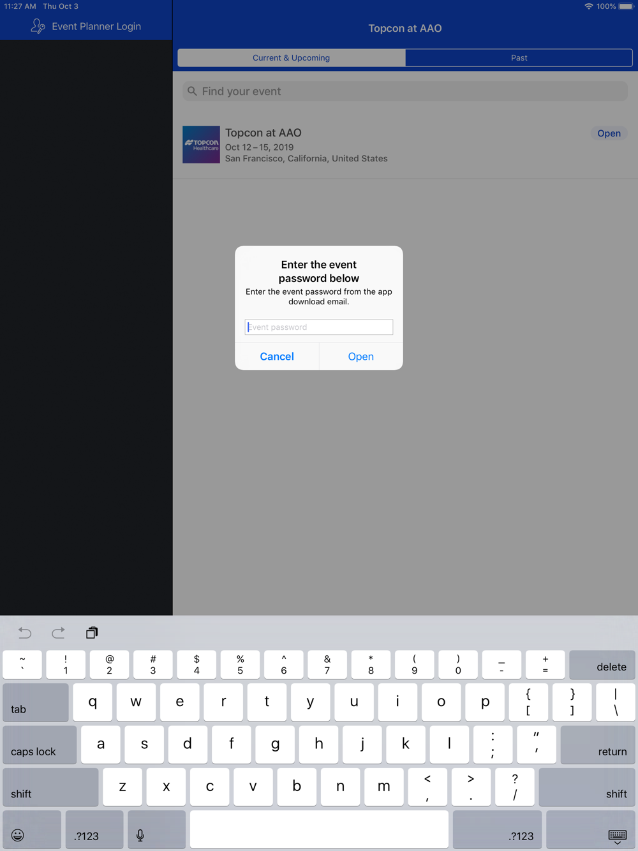Tap the semicolon colon key
Viewport: 638px width, 851px height.
(493, 744)
